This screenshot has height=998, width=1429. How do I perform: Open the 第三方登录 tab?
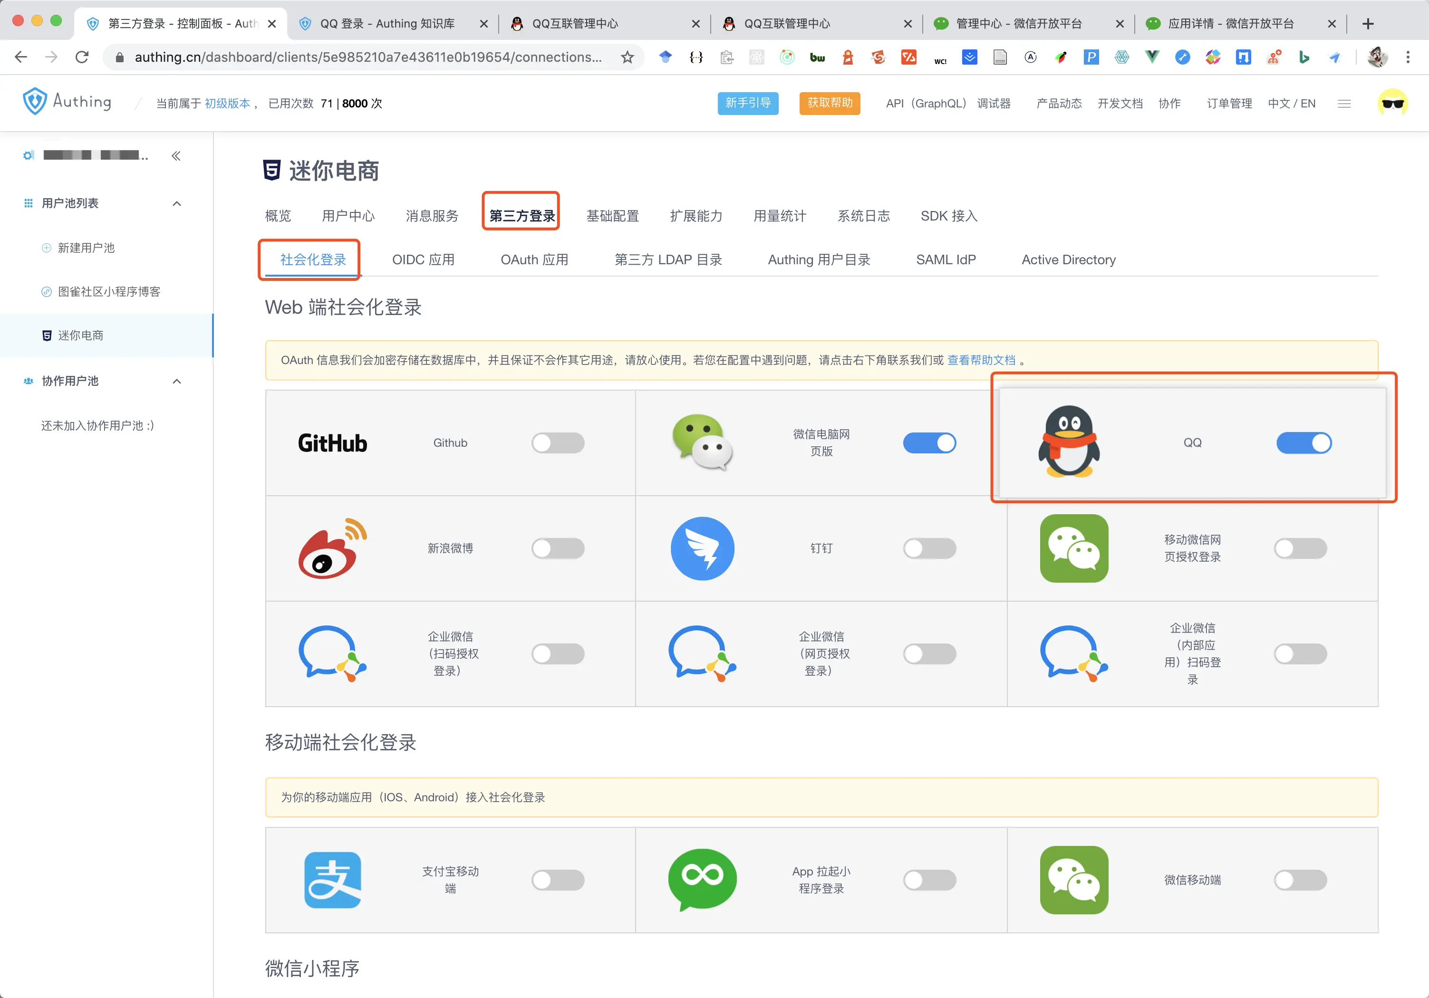click(x=521, y=216)
